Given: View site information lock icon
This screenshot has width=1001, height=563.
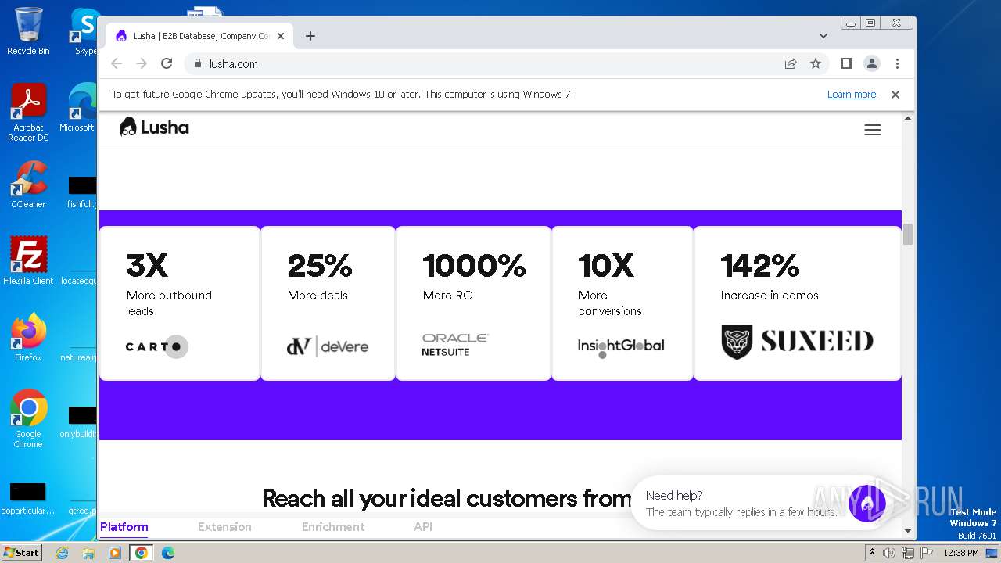Looking at the screenshot, I should (x=197, y=63).
